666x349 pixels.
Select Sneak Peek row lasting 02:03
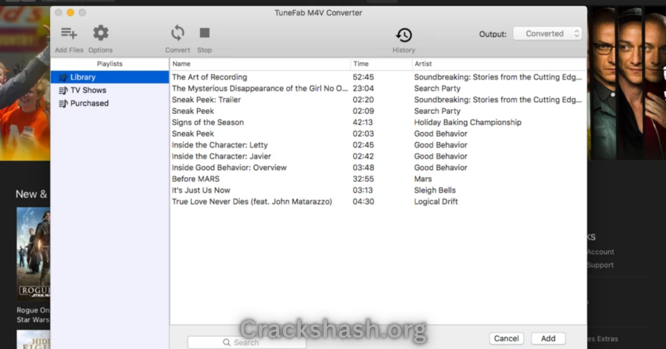coord(378,134)
